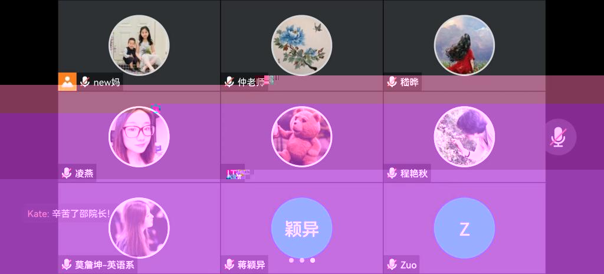This screenshot has width=604, height=274.
Task: Click the mic icon next to Zuo
Action: tap(392, 265)
